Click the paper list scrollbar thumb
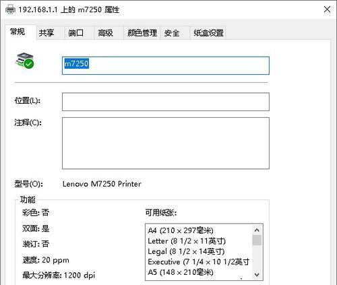 click(257, 240)
